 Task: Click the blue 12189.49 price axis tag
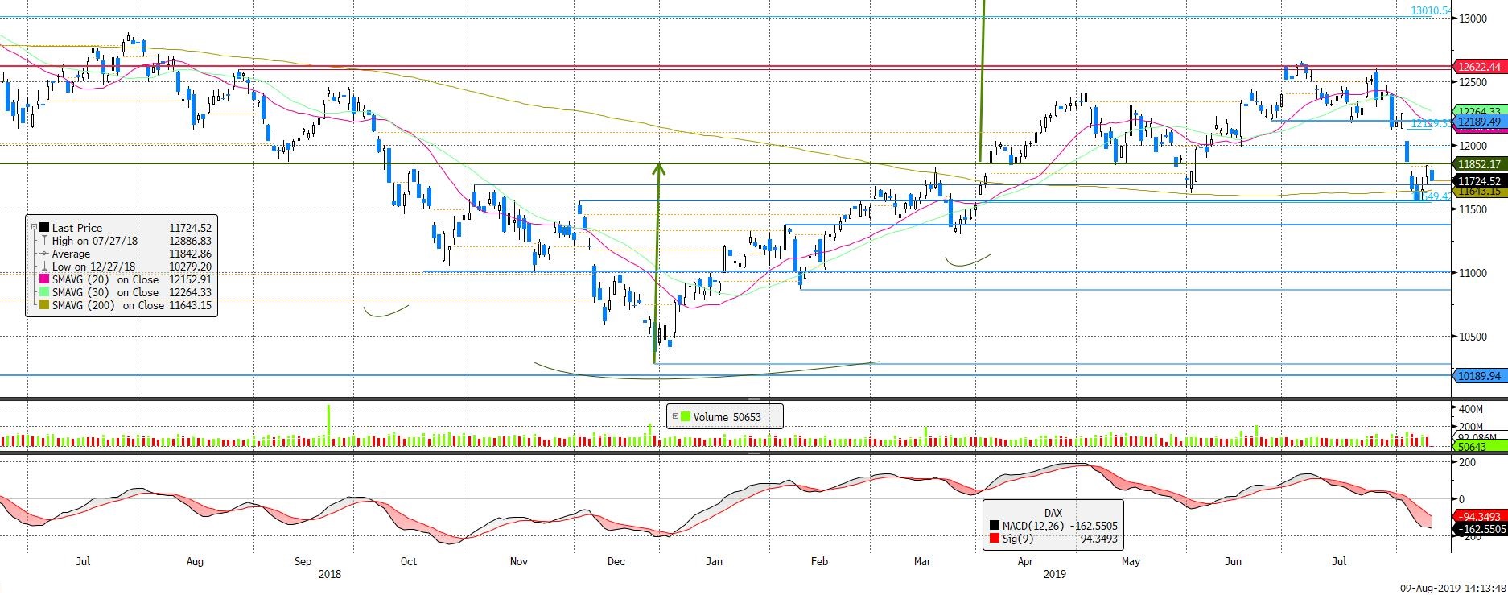[x=1478, y=122]
